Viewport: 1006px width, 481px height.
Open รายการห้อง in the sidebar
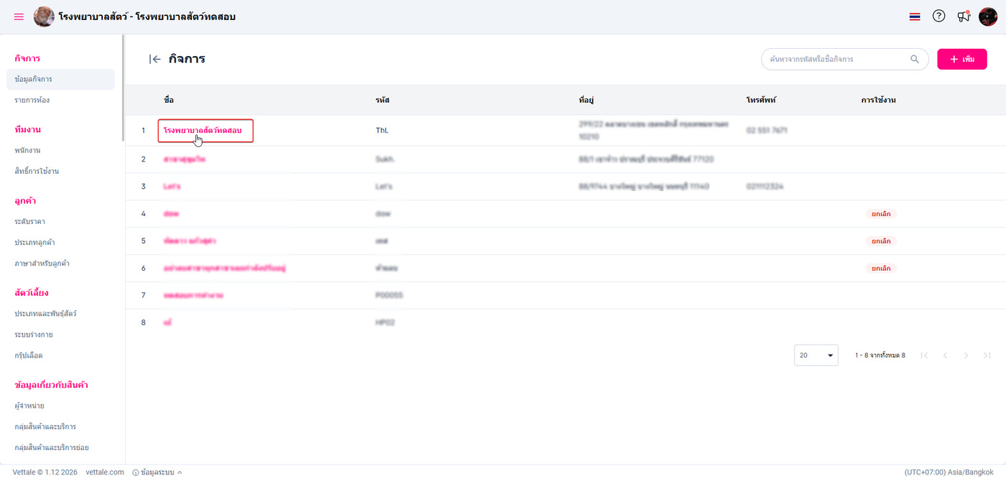pyautogui.click(x=32, y=100)
